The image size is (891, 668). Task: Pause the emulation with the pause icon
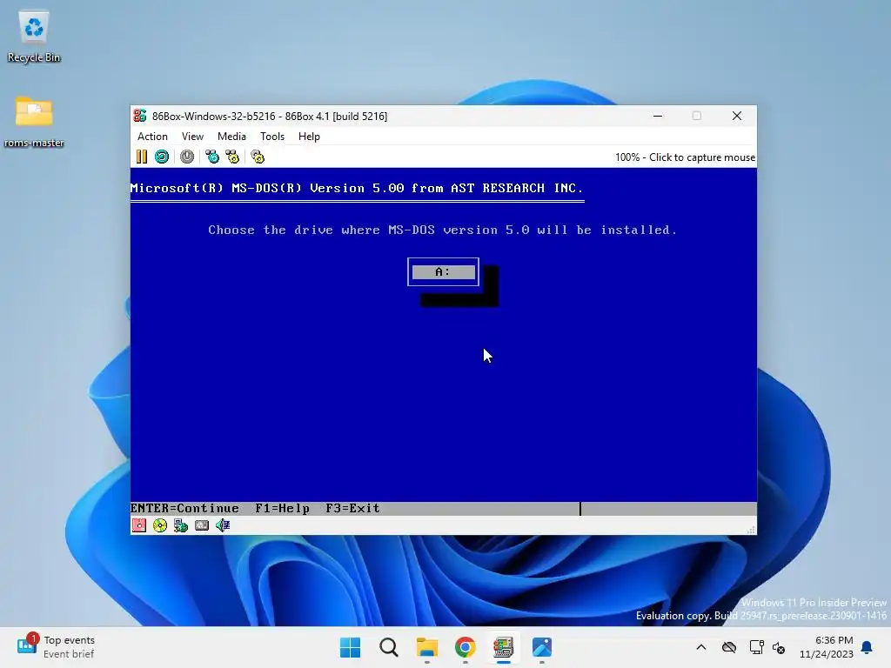pos(142,157)
